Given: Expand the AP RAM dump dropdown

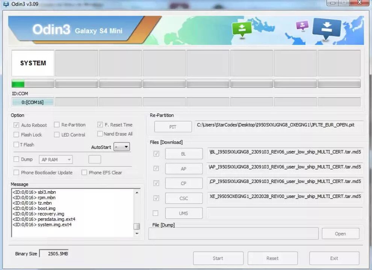Looking at the screenshot, I should point(56,159).
